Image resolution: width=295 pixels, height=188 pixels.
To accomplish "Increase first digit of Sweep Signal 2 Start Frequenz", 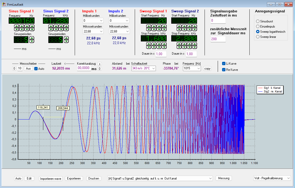I will tap(179, 26).
